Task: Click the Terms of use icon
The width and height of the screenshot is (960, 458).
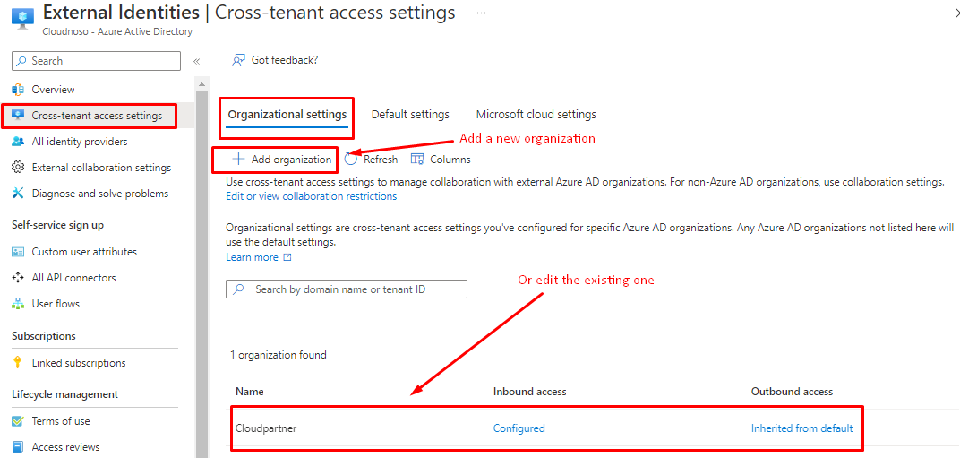Action: [x=18, y=421]
